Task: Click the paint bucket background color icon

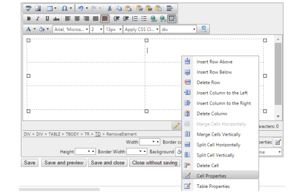Action: pos(42,29)
